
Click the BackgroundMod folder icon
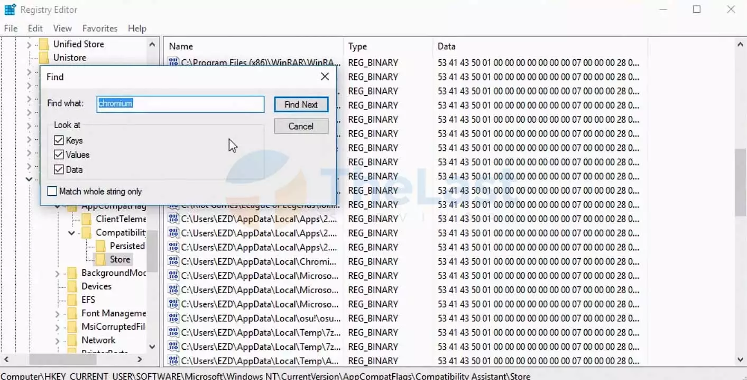pos(72,273)
